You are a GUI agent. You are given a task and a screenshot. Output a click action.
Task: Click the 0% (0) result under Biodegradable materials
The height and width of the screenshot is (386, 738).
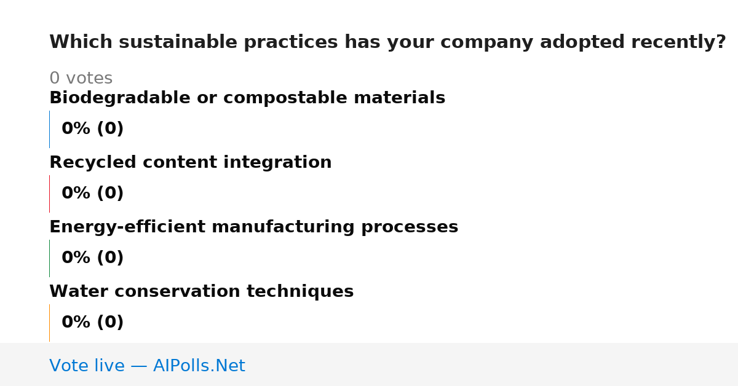click(93, 129)
